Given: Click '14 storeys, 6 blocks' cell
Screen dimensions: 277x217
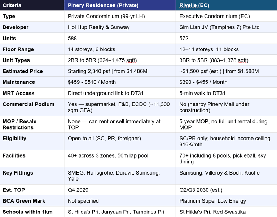Looking at the screenshot, I should (120, 49).
